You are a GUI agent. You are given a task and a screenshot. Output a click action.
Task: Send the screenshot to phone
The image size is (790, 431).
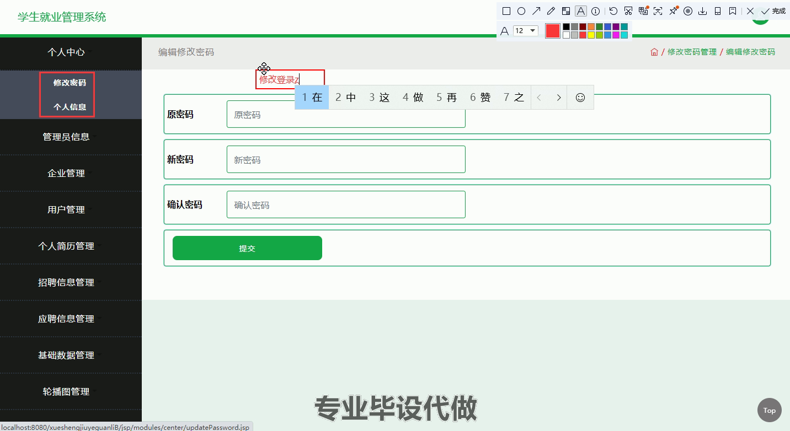point(718,11)
